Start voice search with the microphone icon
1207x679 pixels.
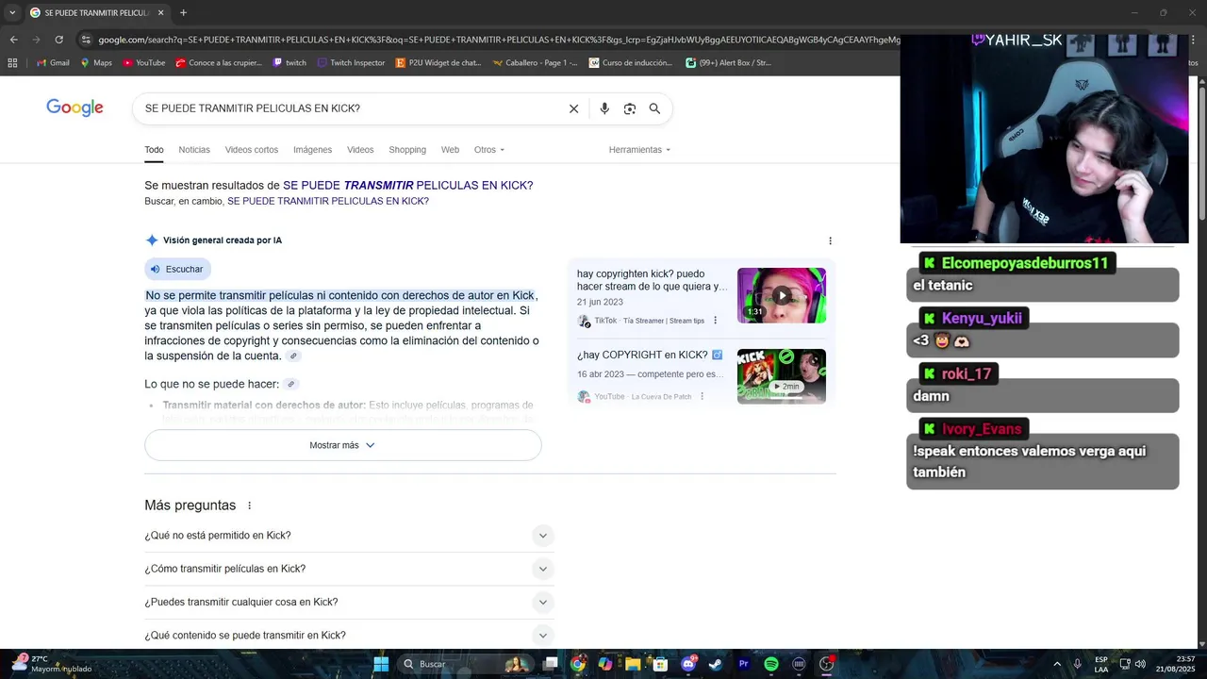coord(604,108)
